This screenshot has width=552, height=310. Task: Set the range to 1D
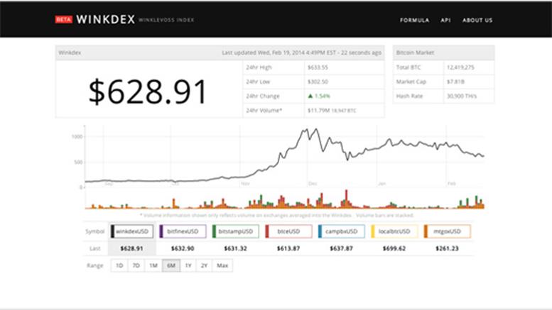[119, 265]
